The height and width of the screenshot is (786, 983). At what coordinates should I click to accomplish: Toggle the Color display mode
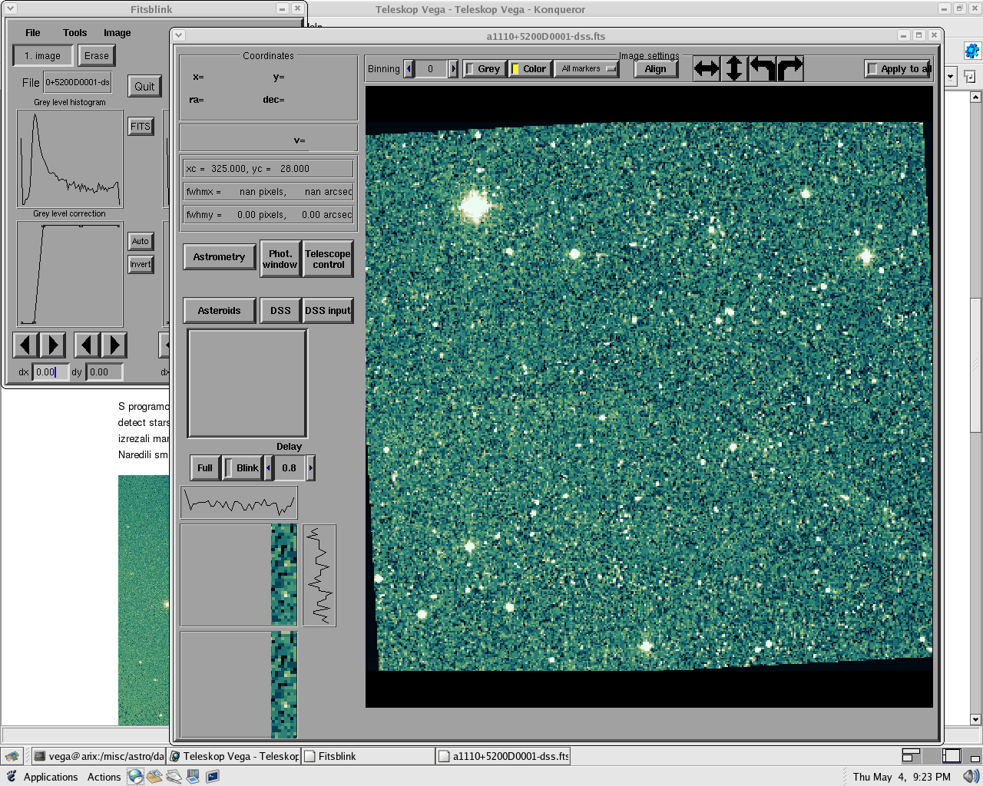coord(530,68)
